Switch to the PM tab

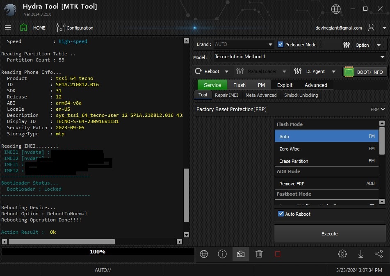pos(261,85)
